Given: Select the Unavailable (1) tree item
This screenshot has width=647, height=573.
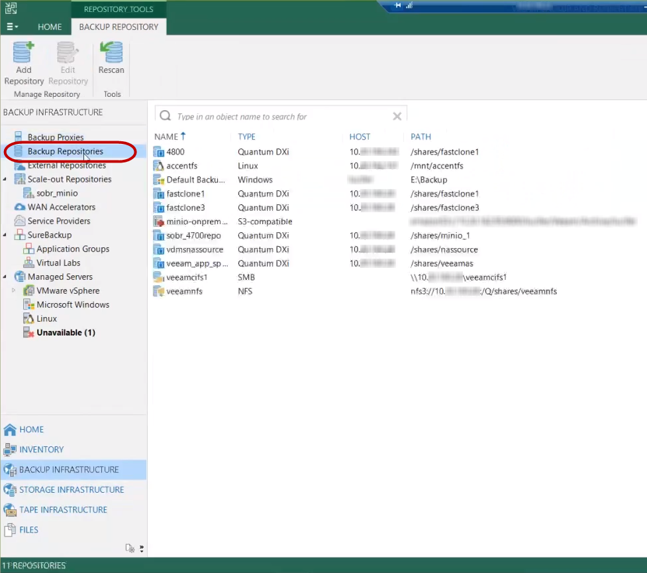Looking at the screenshot, I should pos(66,332).
